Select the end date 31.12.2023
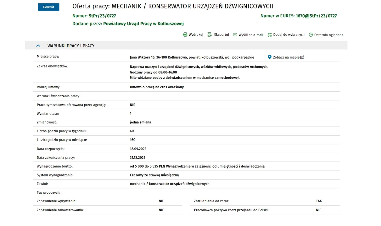Image resolution: width=381 pixels, height=226 pixels. tap(137, 158)
